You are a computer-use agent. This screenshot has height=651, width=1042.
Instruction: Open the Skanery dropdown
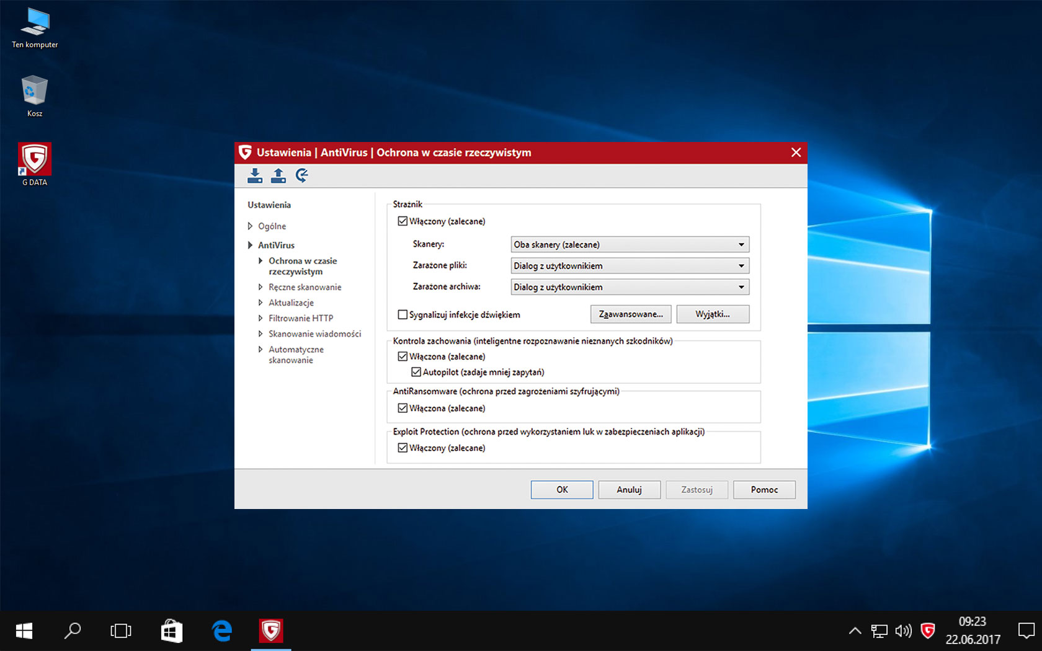[x=630, y=244]
